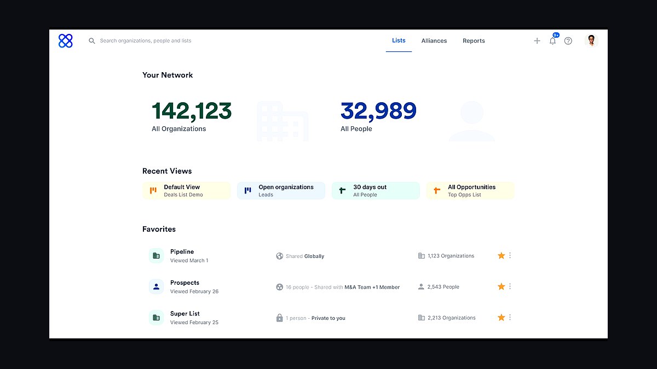Click the 'Your Network' heading

(168, 75)
